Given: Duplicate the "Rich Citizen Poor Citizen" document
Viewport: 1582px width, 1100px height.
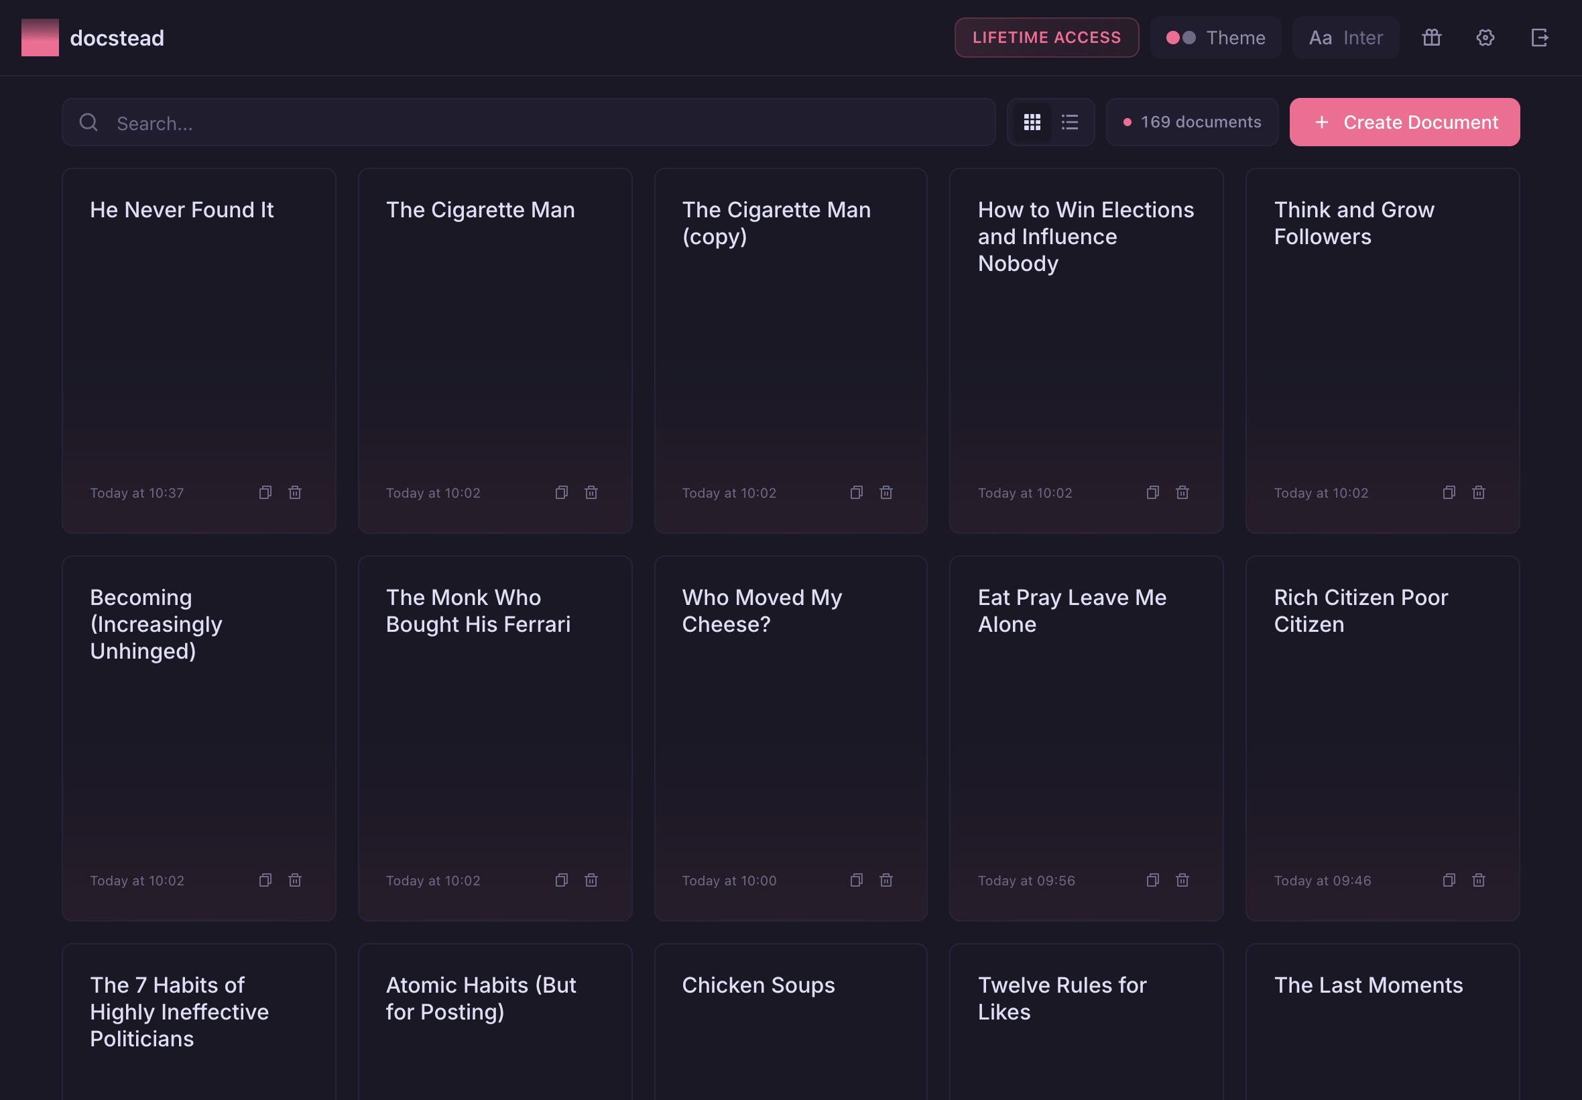Looking at the screenshot, I should tap(1449, 880).
